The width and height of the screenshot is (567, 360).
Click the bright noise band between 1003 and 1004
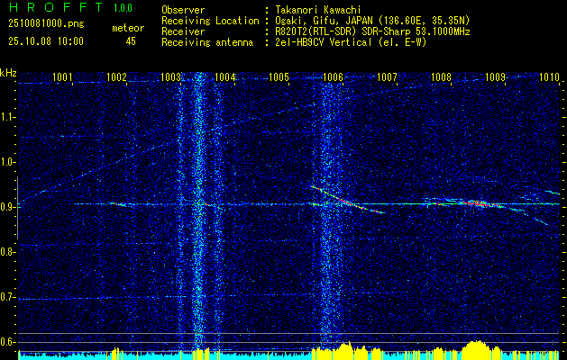pyautogui.click(x=198, y=211)
